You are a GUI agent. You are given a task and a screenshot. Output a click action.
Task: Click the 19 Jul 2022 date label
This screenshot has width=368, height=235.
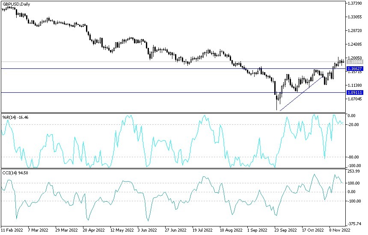click(x=202, y=230)
